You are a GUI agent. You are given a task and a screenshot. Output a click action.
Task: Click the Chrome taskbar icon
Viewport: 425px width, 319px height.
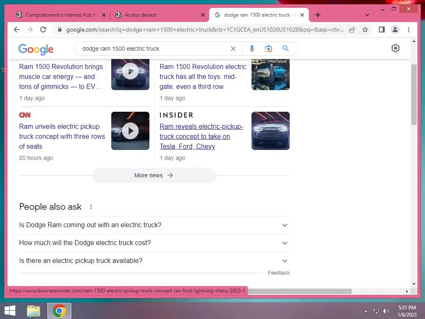59,311
